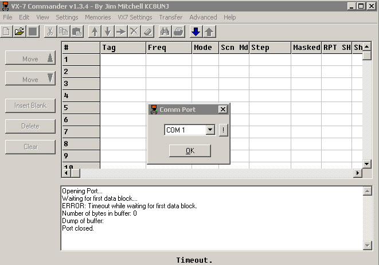This screenshot has height=265, width=379.
Task: Move memory down using toolbar down arrow
Action: [108, 32]
